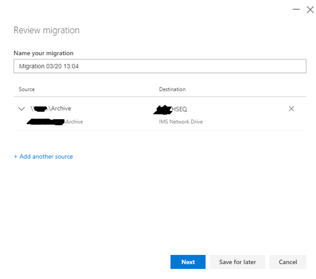Close the Review migration dialog

pos(309,9)
